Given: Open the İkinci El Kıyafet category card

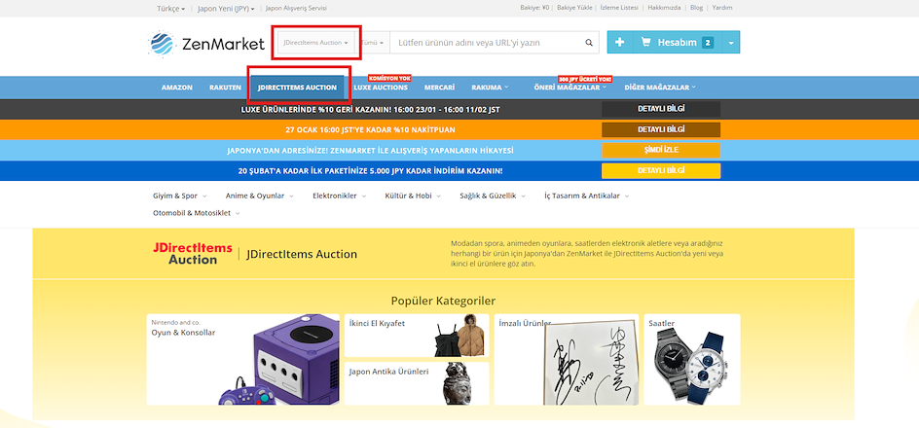Looking at the screenshot, I should 417,336.
